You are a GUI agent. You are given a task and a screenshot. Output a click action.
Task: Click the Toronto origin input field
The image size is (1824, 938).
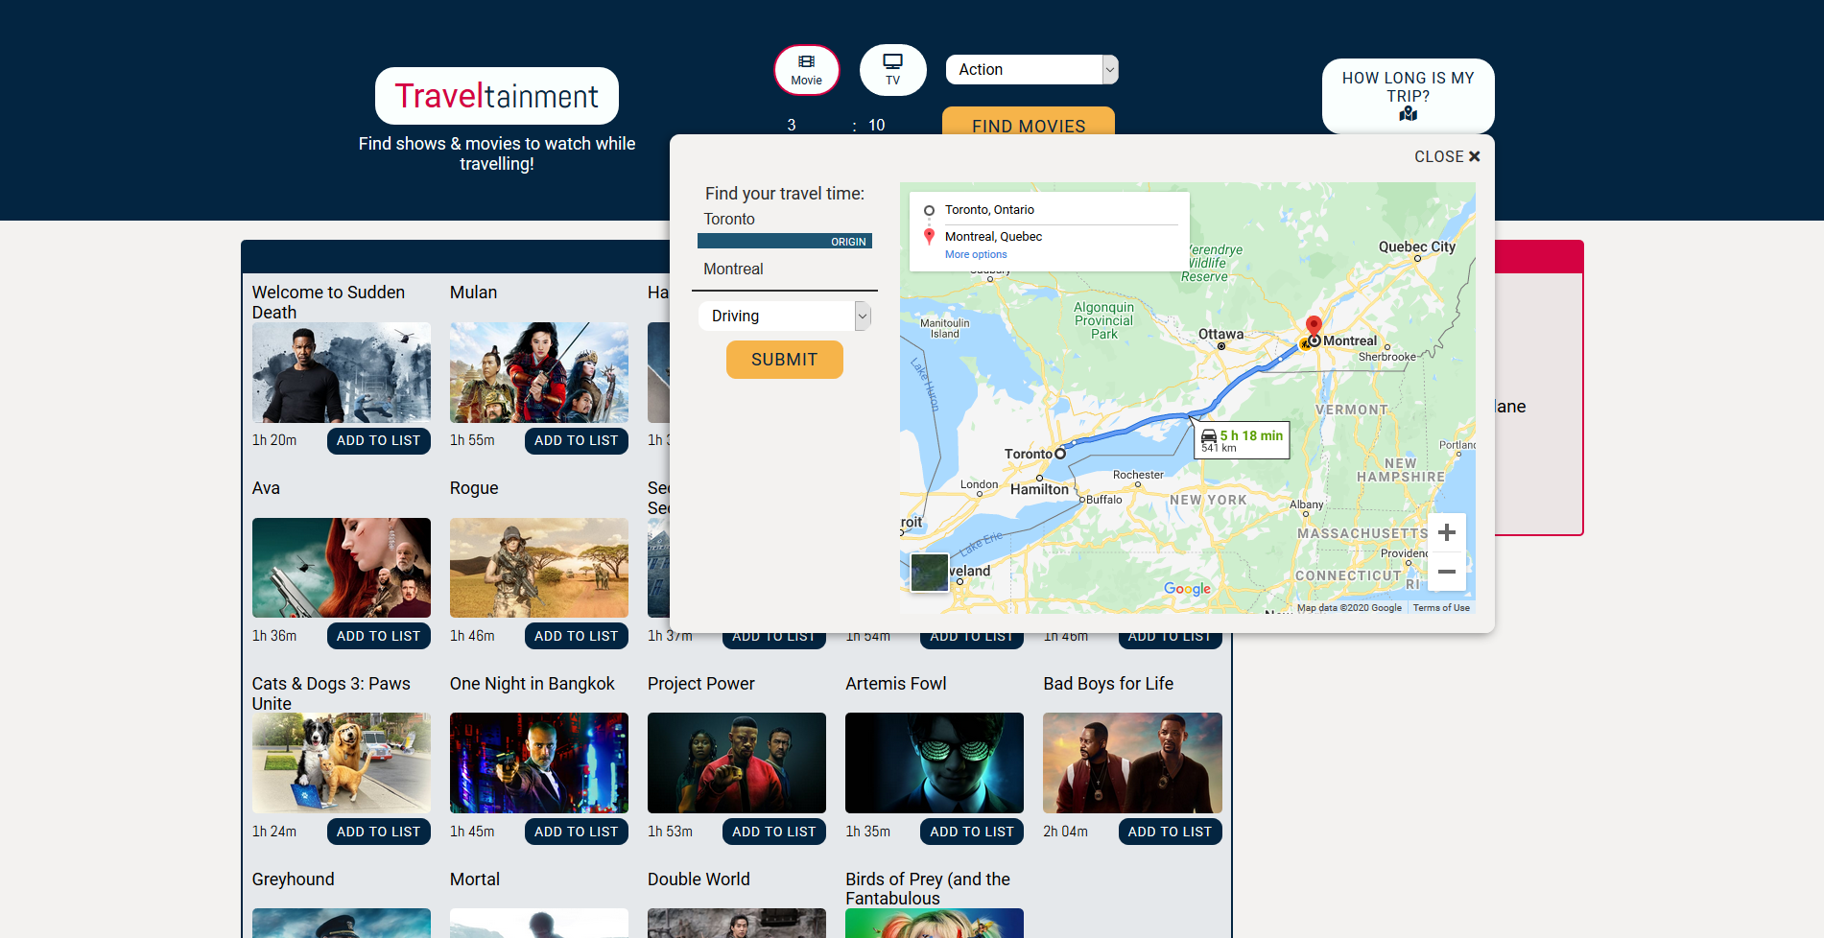point(785,220)
